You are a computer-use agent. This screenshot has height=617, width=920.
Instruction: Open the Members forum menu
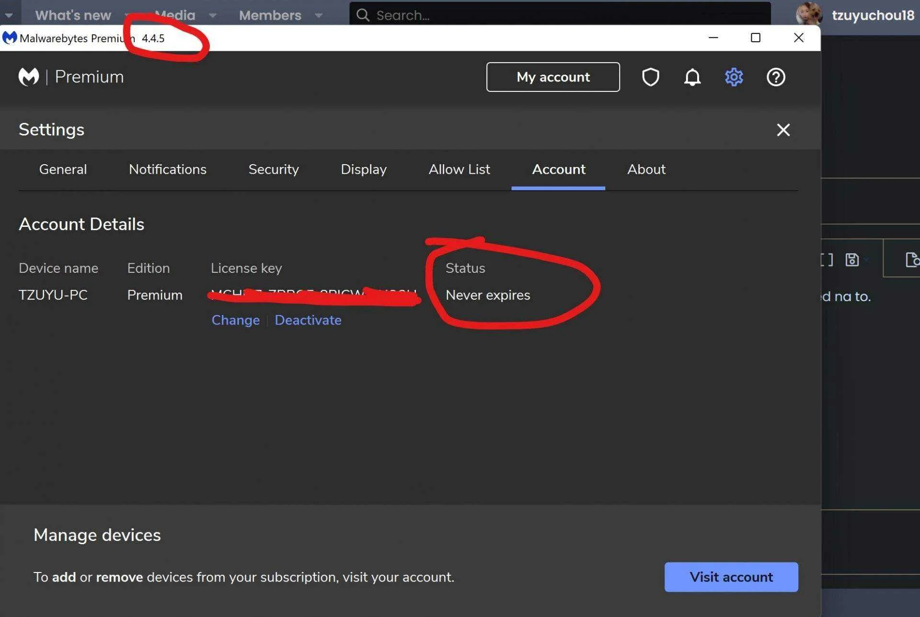coord(270,15)
